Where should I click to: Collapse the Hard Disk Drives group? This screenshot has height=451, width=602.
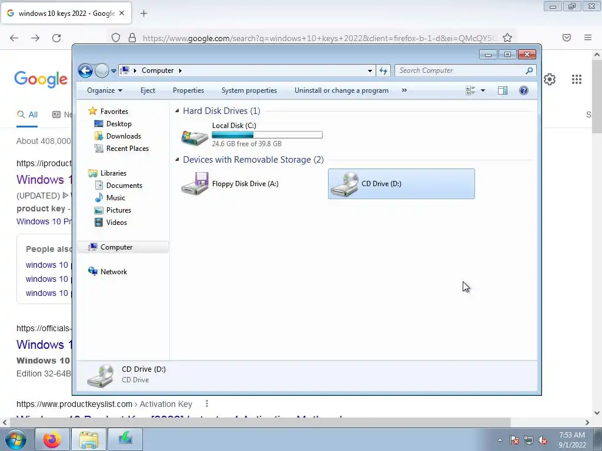point(177,111)
